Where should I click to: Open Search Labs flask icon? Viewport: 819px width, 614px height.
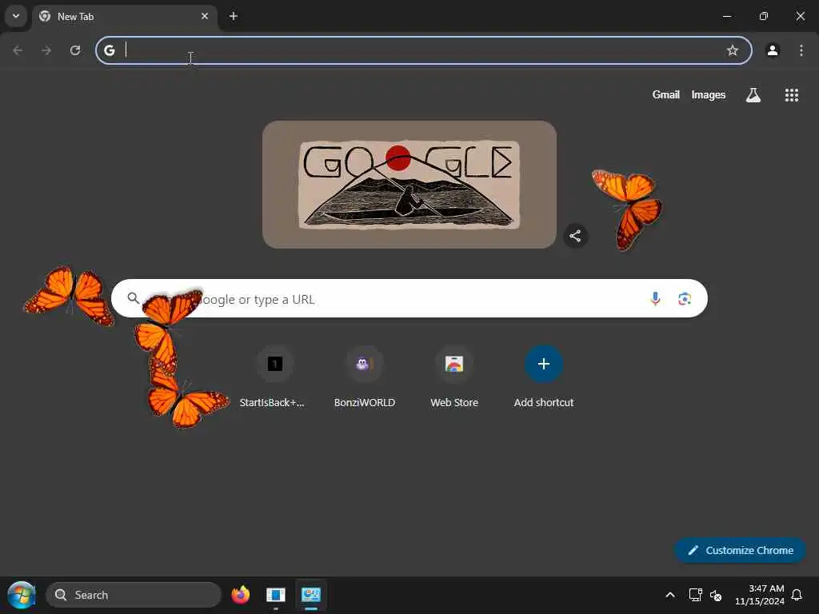pyautogui.click(x=753, y=94)
